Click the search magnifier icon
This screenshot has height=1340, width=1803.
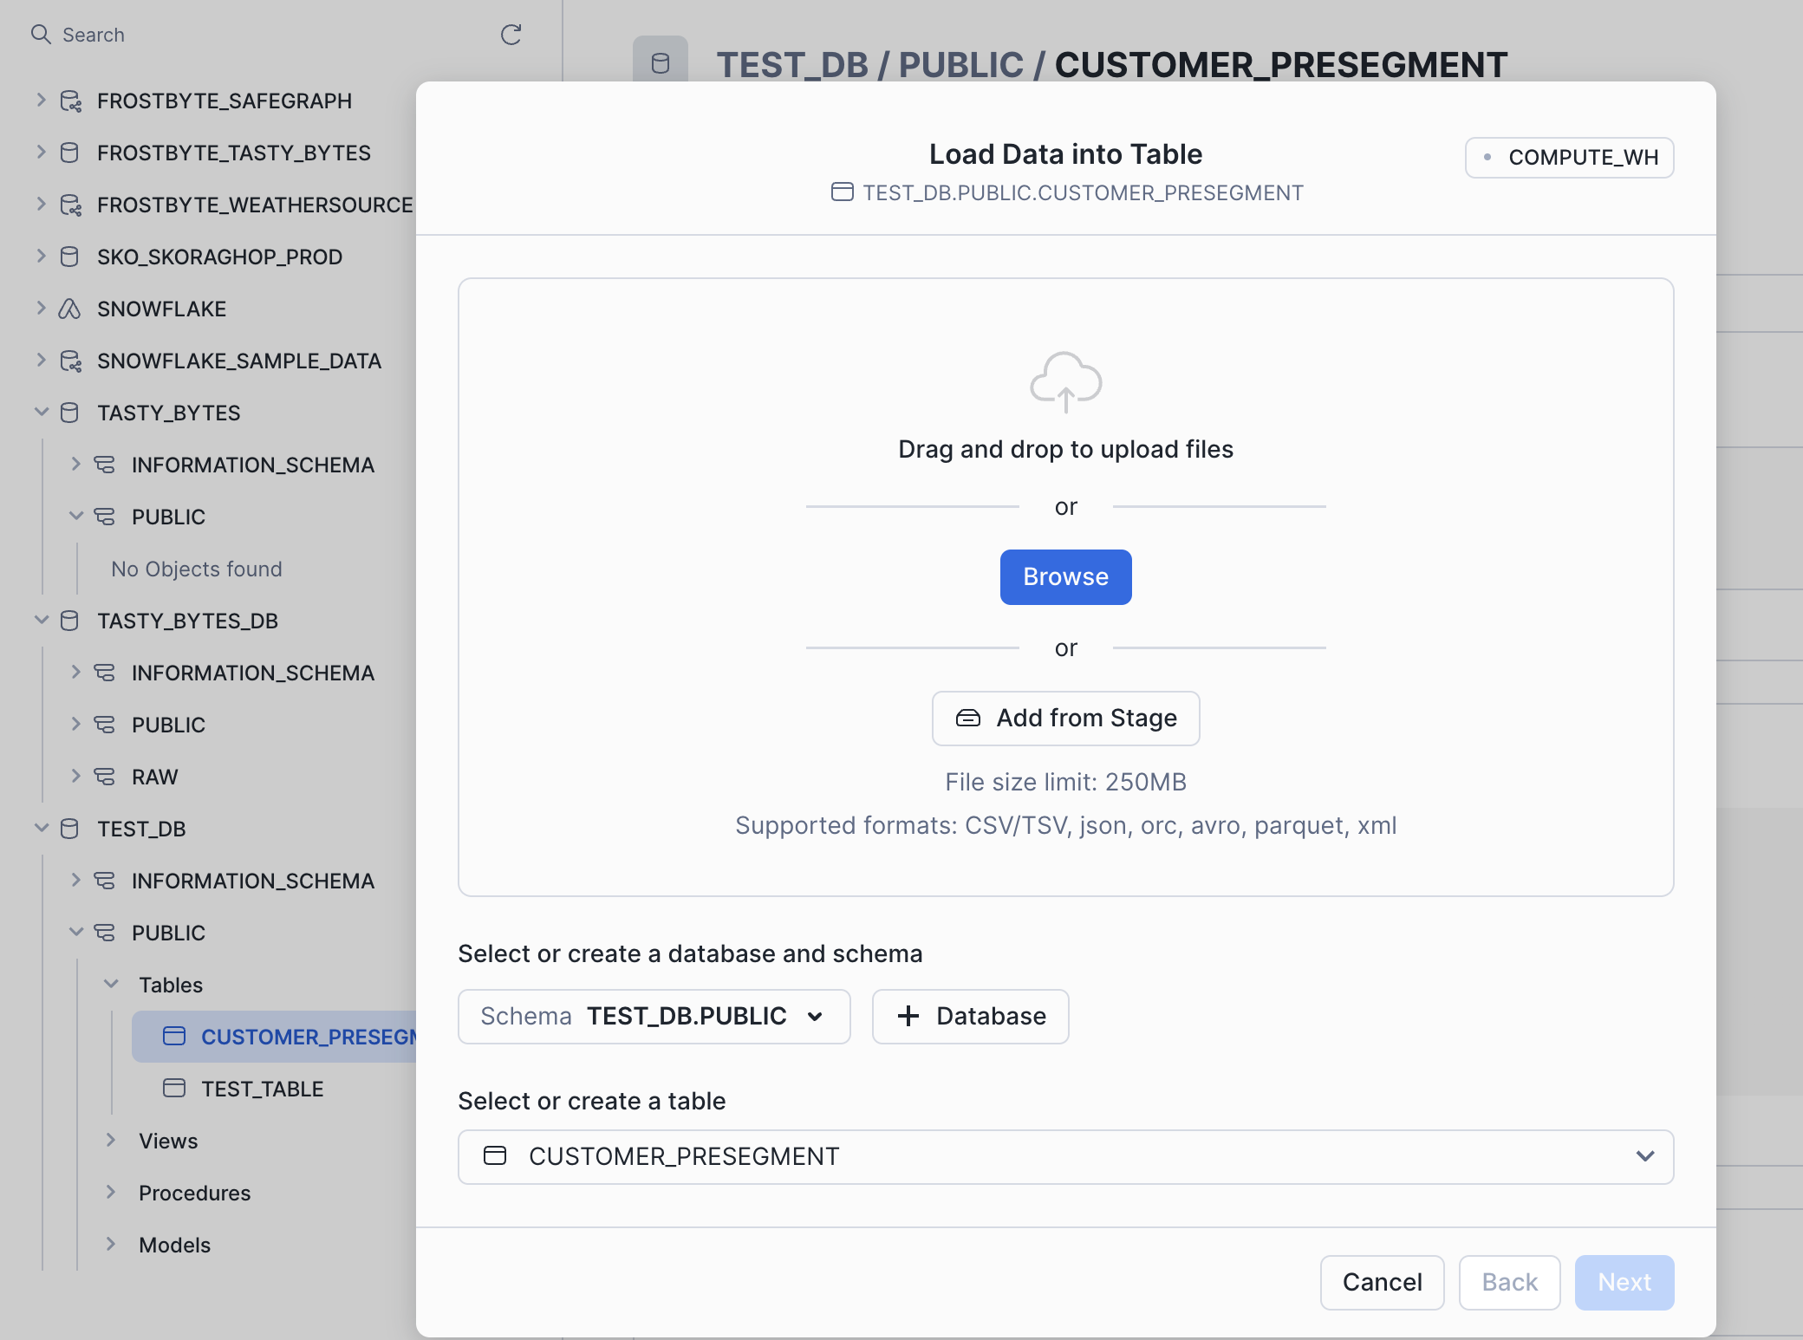[x=40, y=35]
